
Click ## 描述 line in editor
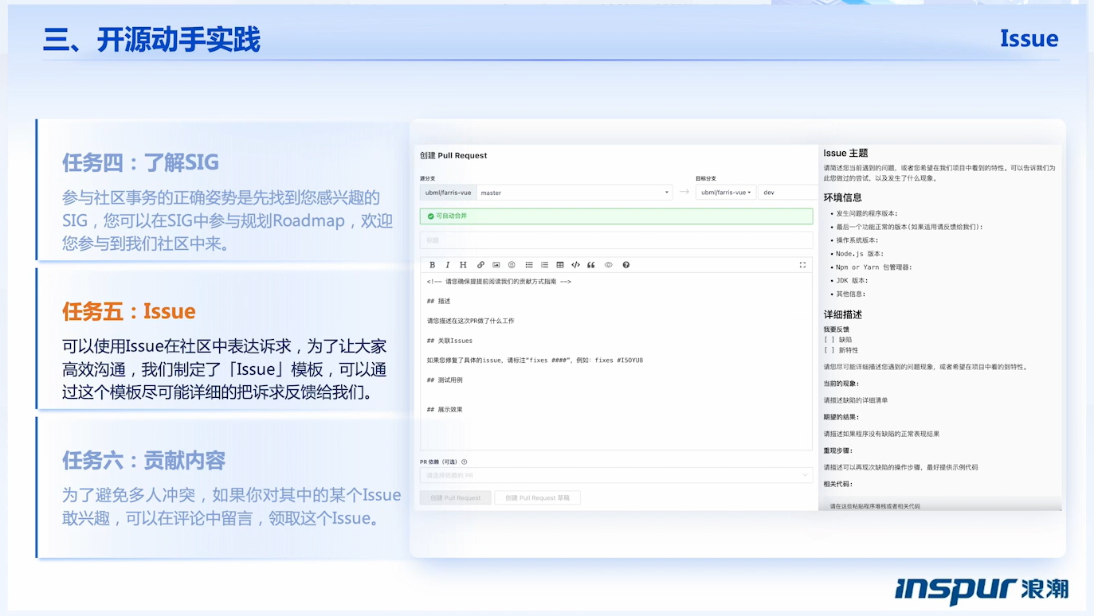(439, 301)
